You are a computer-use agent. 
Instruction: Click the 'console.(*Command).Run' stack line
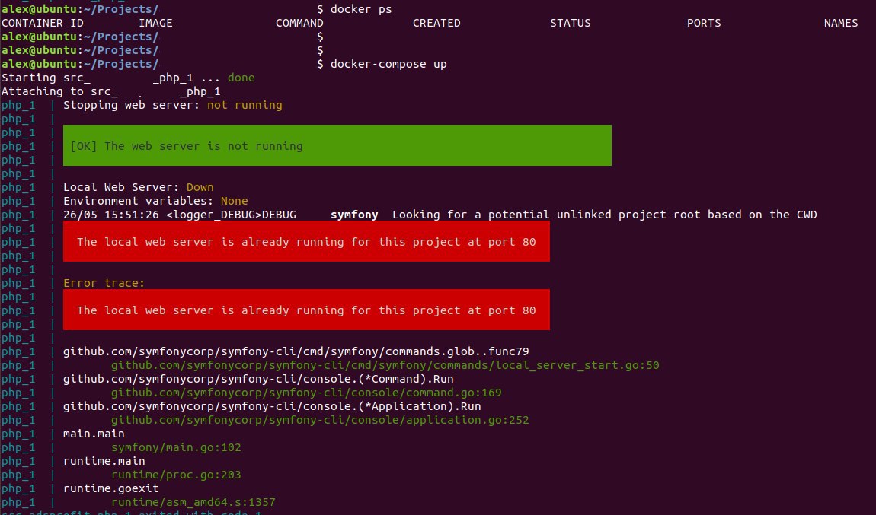pyautogui.click(x=258, y=379)
